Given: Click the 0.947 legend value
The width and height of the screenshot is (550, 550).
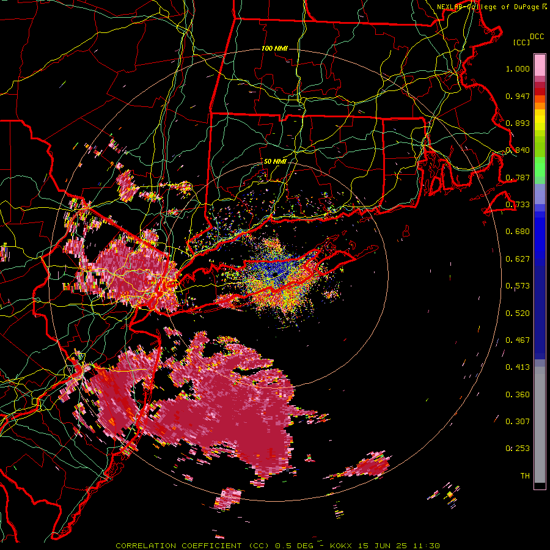Looking at the screenshot, I should point(518,96).
